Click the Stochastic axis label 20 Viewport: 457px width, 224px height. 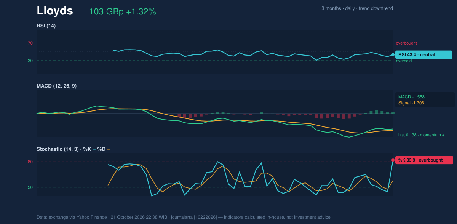click(x=30, y=187)
